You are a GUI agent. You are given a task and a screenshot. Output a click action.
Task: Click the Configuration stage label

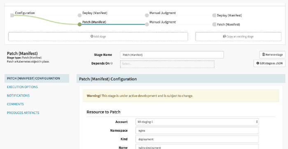coord(25,13)
